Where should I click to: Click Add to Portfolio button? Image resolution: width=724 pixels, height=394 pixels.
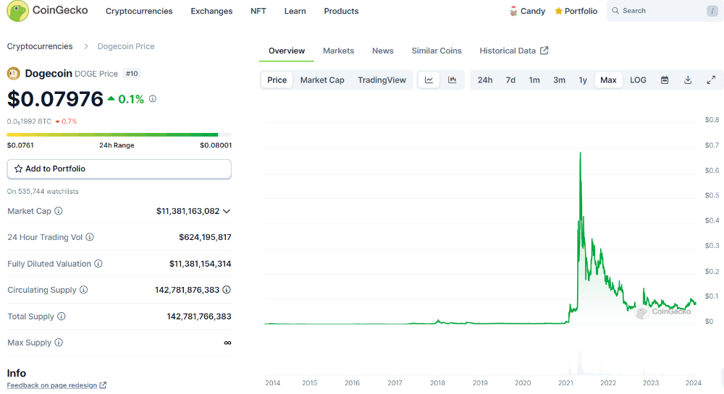pos(119,169)
